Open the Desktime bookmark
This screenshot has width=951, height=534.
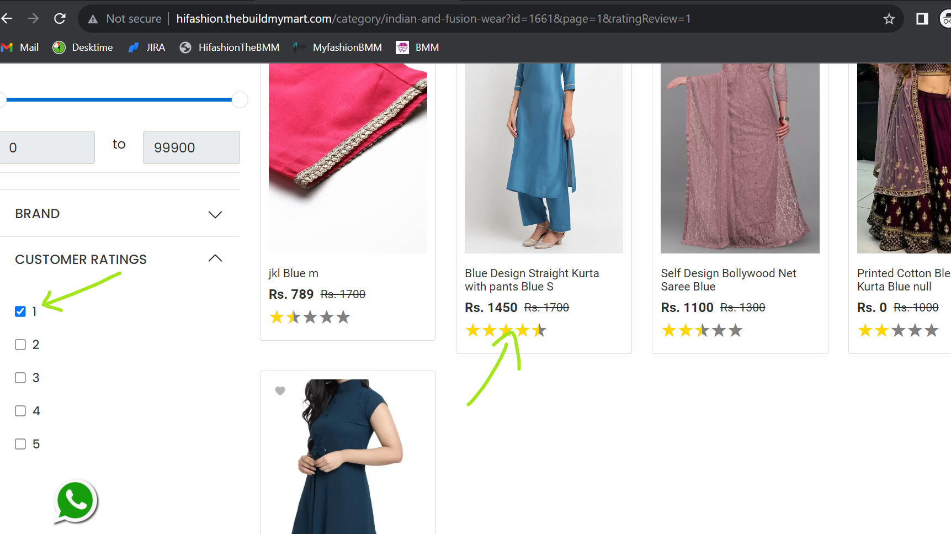[83, 47]
